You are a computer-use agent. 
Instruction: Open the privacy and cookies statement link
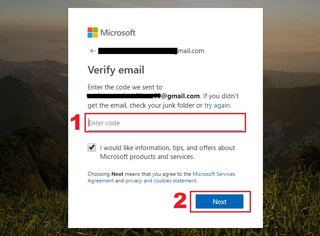pyautogui.click(x=161, y=181)
